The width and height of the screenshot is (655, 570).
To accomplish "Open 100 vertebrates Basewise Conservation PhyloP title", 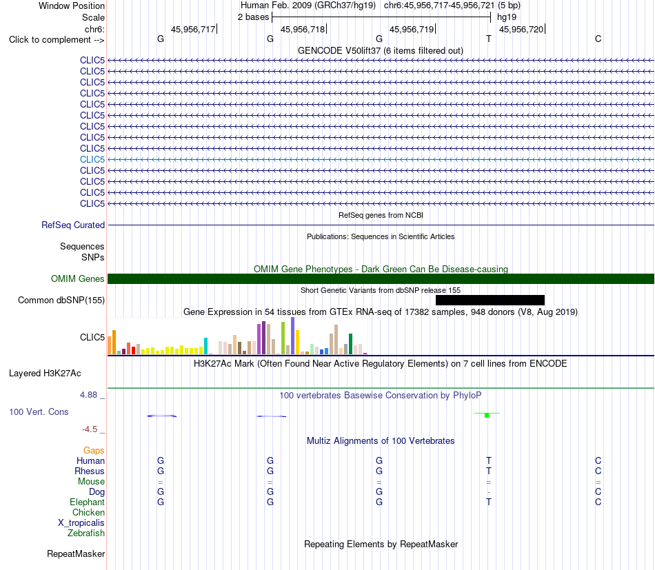I will point(380,395).
